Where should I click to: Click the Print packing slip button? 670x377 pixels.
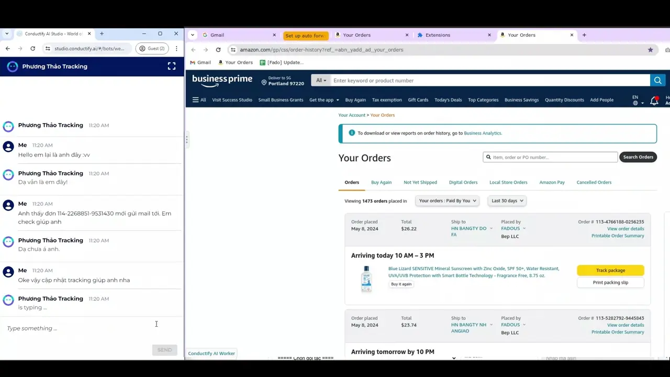(x=610, y=282)
